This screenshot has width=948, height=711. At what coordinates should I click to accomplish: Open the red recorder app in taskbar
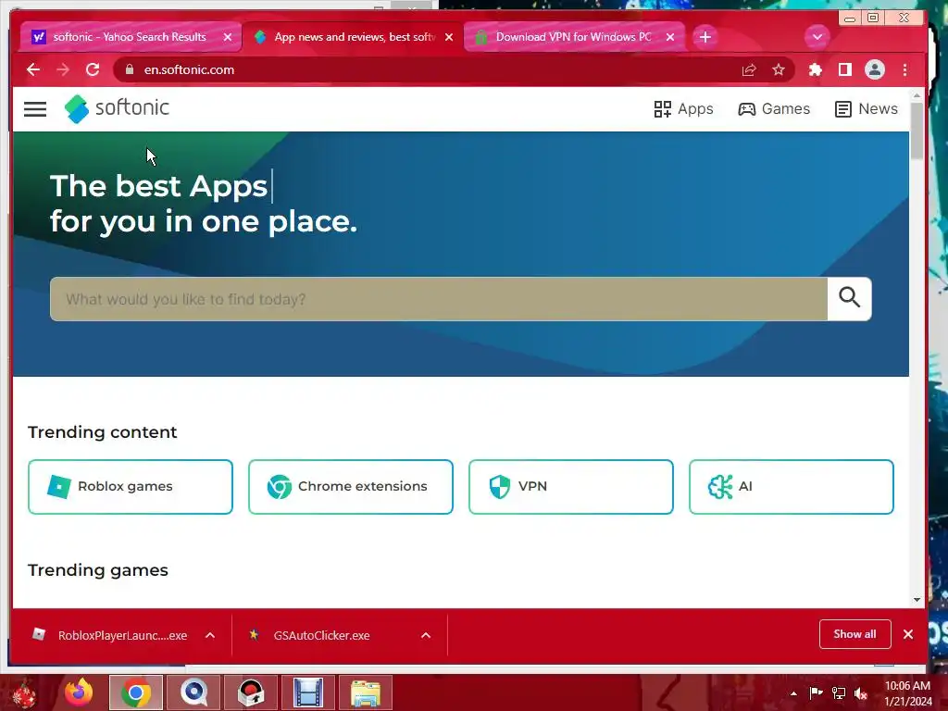pyautogui.click(x=251, y=692)
